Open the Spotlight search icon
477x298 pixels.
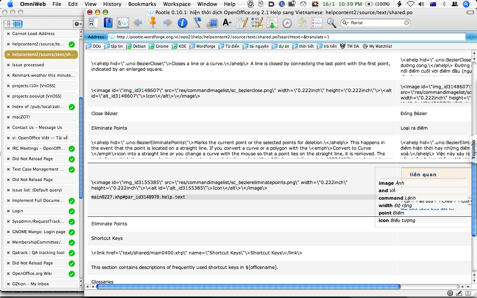466,4
